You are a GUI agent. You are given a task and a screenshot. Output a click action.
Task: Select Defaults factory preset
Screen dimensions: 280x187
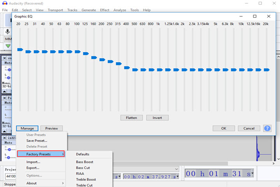coord(82,154)
